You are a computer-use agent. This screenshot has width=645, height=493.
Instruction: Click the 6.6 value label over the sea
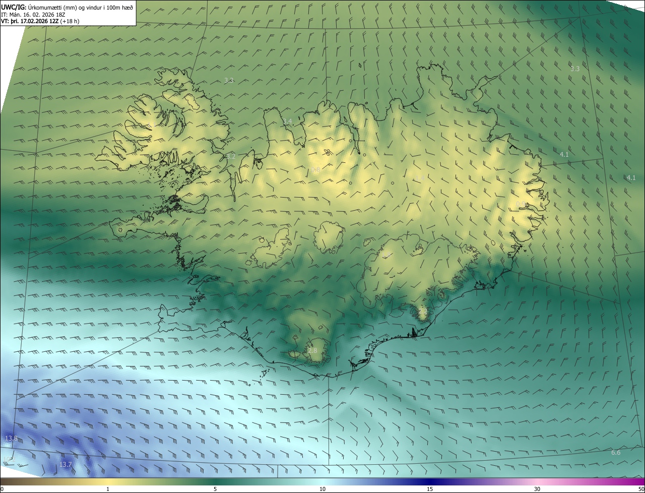616,453
